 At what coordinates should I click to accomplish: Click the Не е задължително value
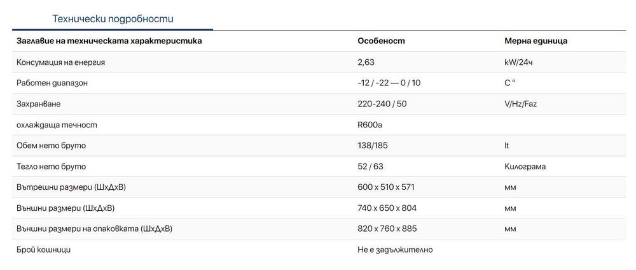pos(395,250)
